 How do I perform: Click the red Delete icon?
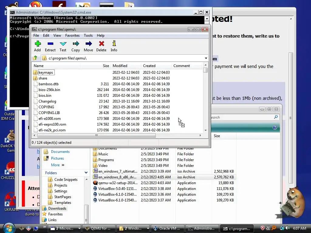coord(101,46)
